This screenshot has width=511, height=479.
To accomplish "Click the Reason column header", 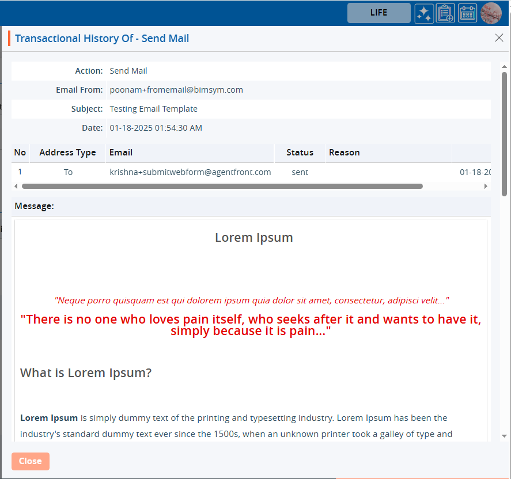I will [344, 153].
